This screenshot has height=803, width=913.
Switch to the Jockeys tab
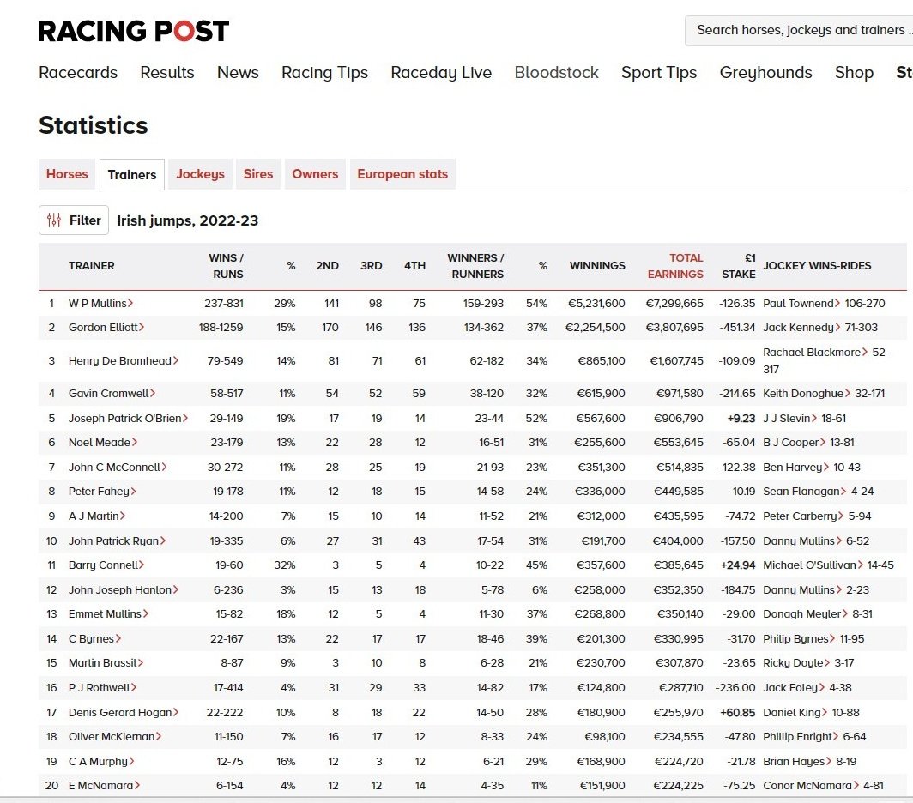pyautogui.click(x=199, y=174)
